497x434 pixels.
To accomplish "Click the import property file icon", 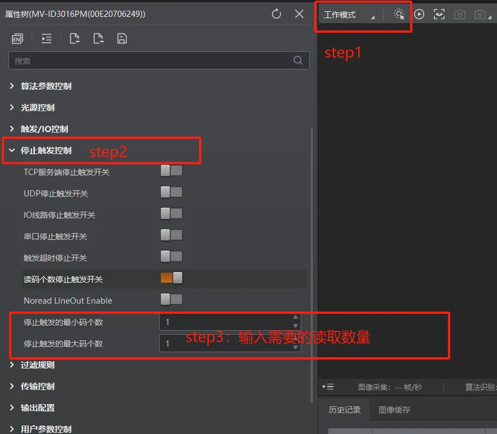I will coord(74,38).
